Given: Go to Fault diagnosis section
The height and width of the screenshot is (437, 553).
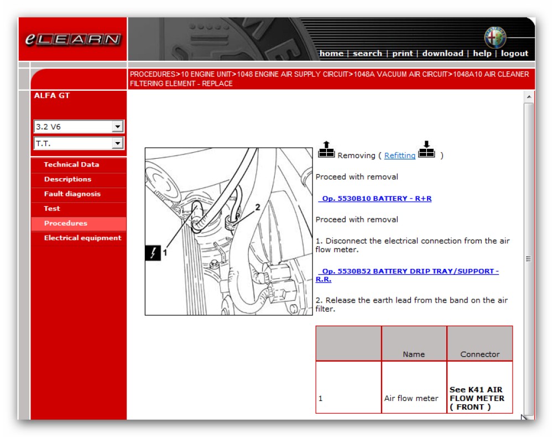Looking at the screenshot, I should [x=72, y=194].
